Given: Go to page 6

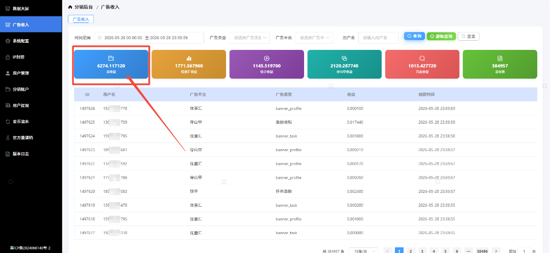Looking at the screenshot, I should [x=457, y=251].
